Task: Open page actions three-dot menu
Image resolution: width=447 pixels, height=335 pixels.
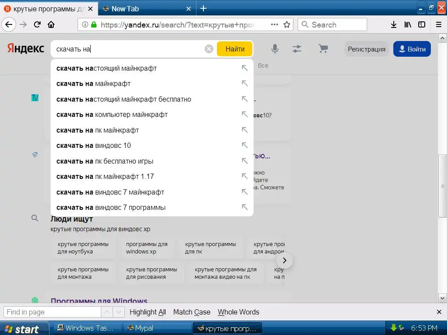Action: (274, 24)
